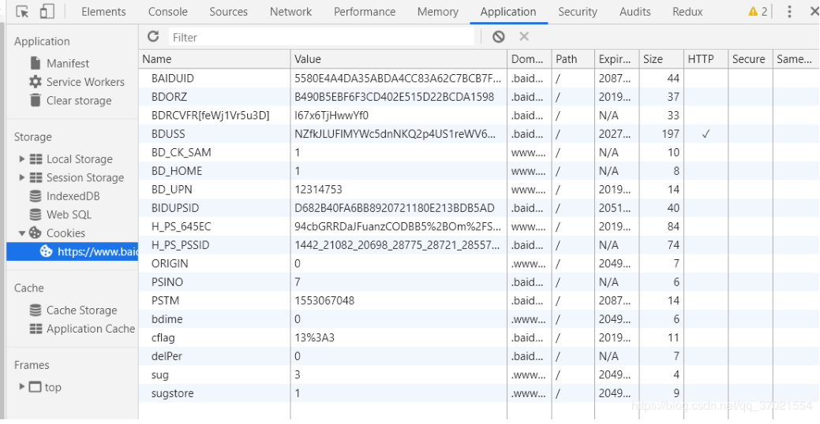Sort cookies by Name column header
This screenshot has width=820, height=424.
click(x=215, y=59)
